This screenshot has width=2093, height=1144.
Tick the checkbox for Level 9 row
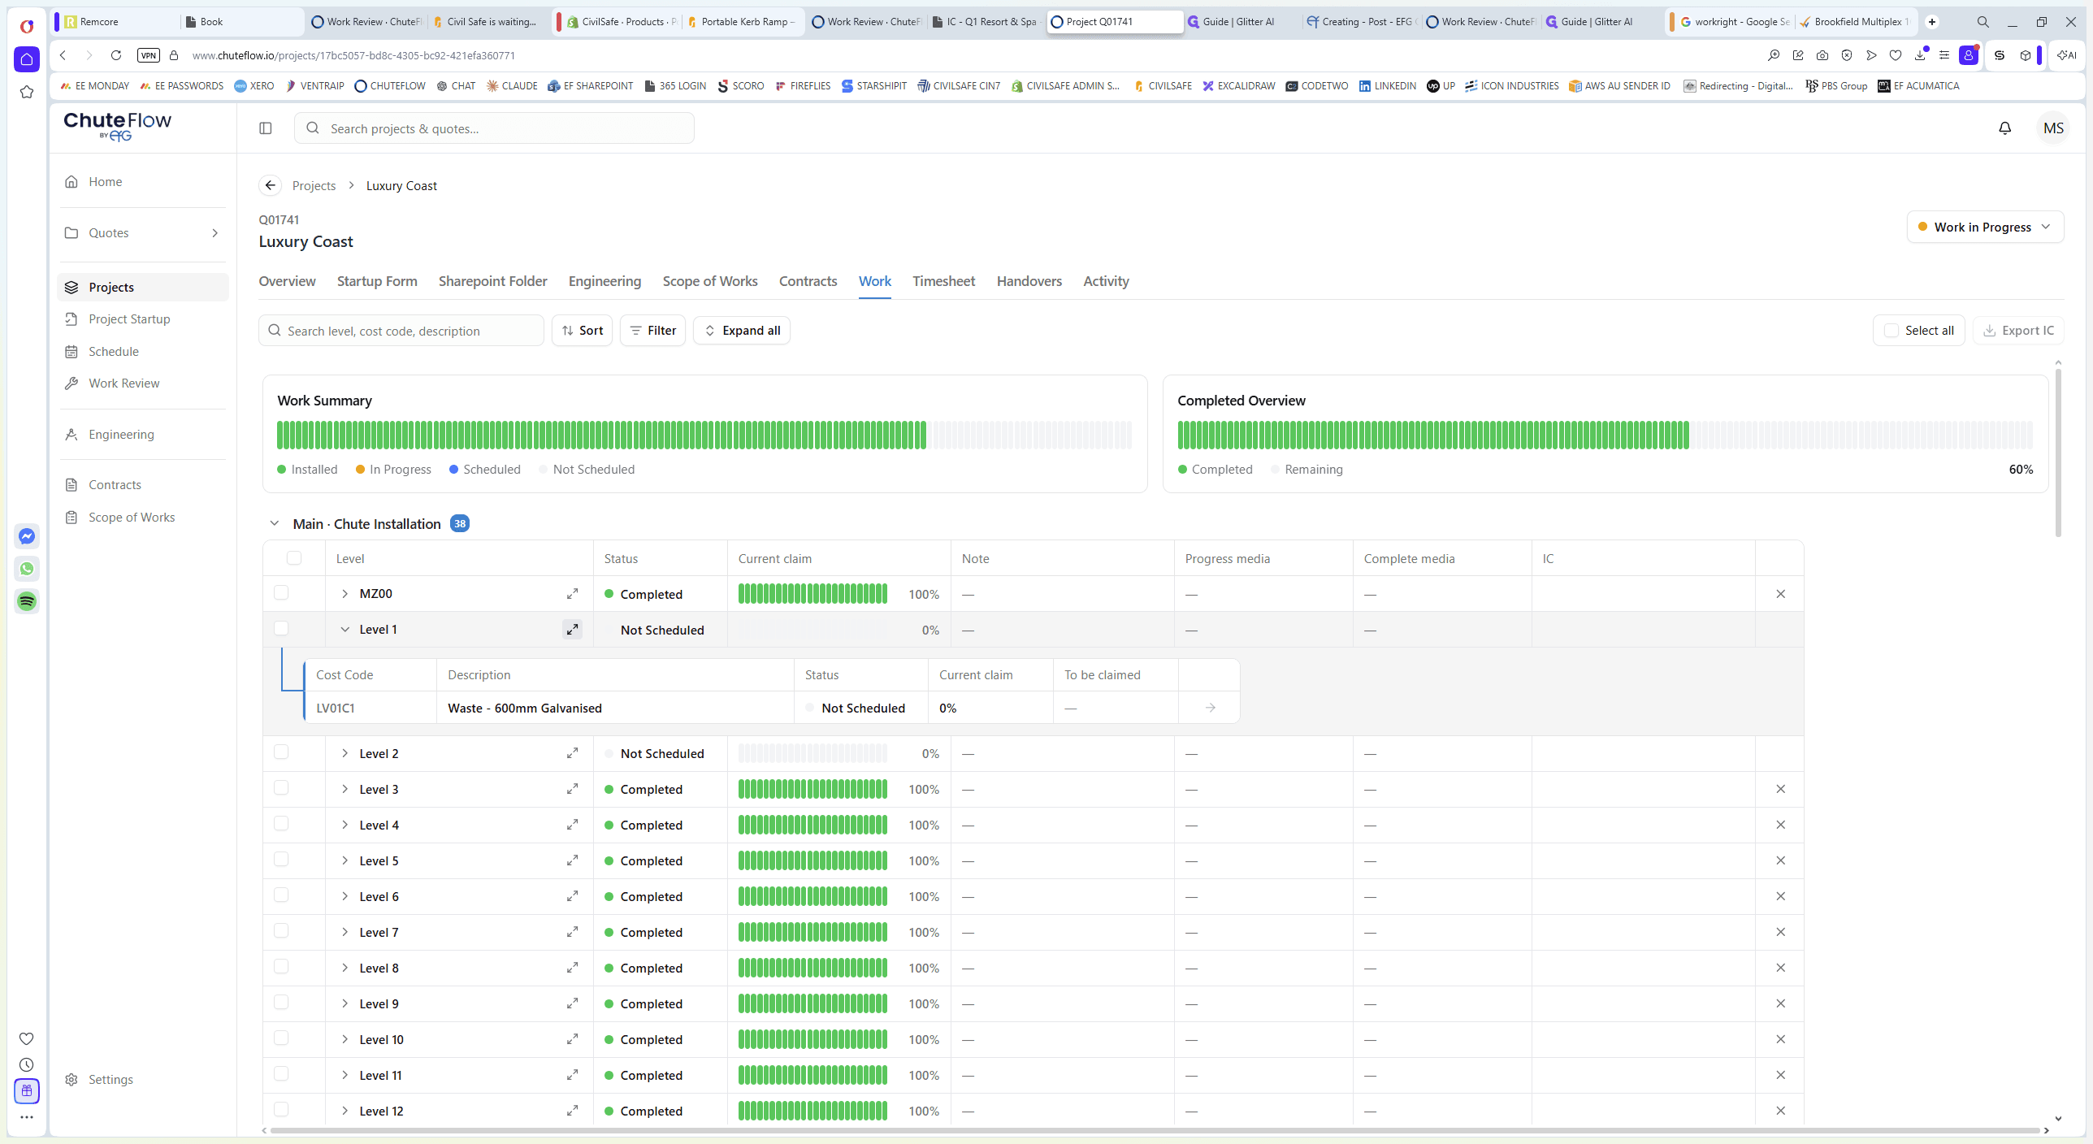click(x=281, y=1002)
